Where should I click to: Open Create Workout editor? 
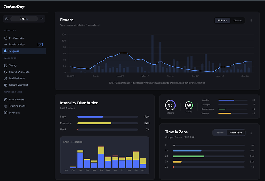[x=18, y=85]
